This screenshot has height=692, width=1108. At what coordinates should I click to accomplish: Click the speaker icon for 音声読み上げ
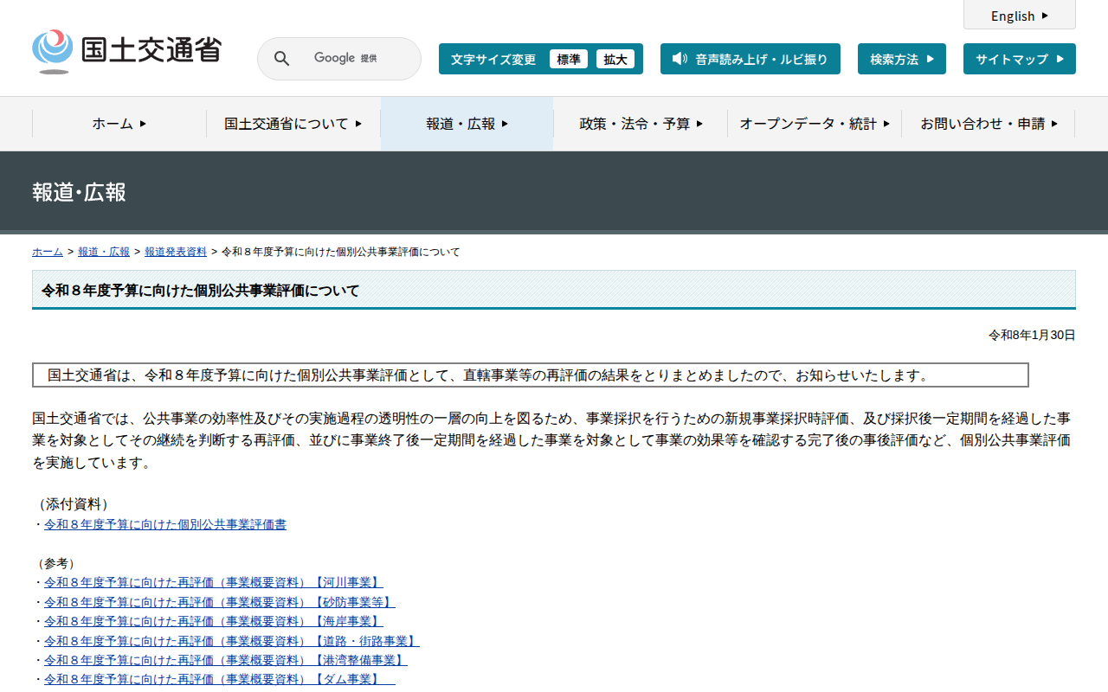680,59
